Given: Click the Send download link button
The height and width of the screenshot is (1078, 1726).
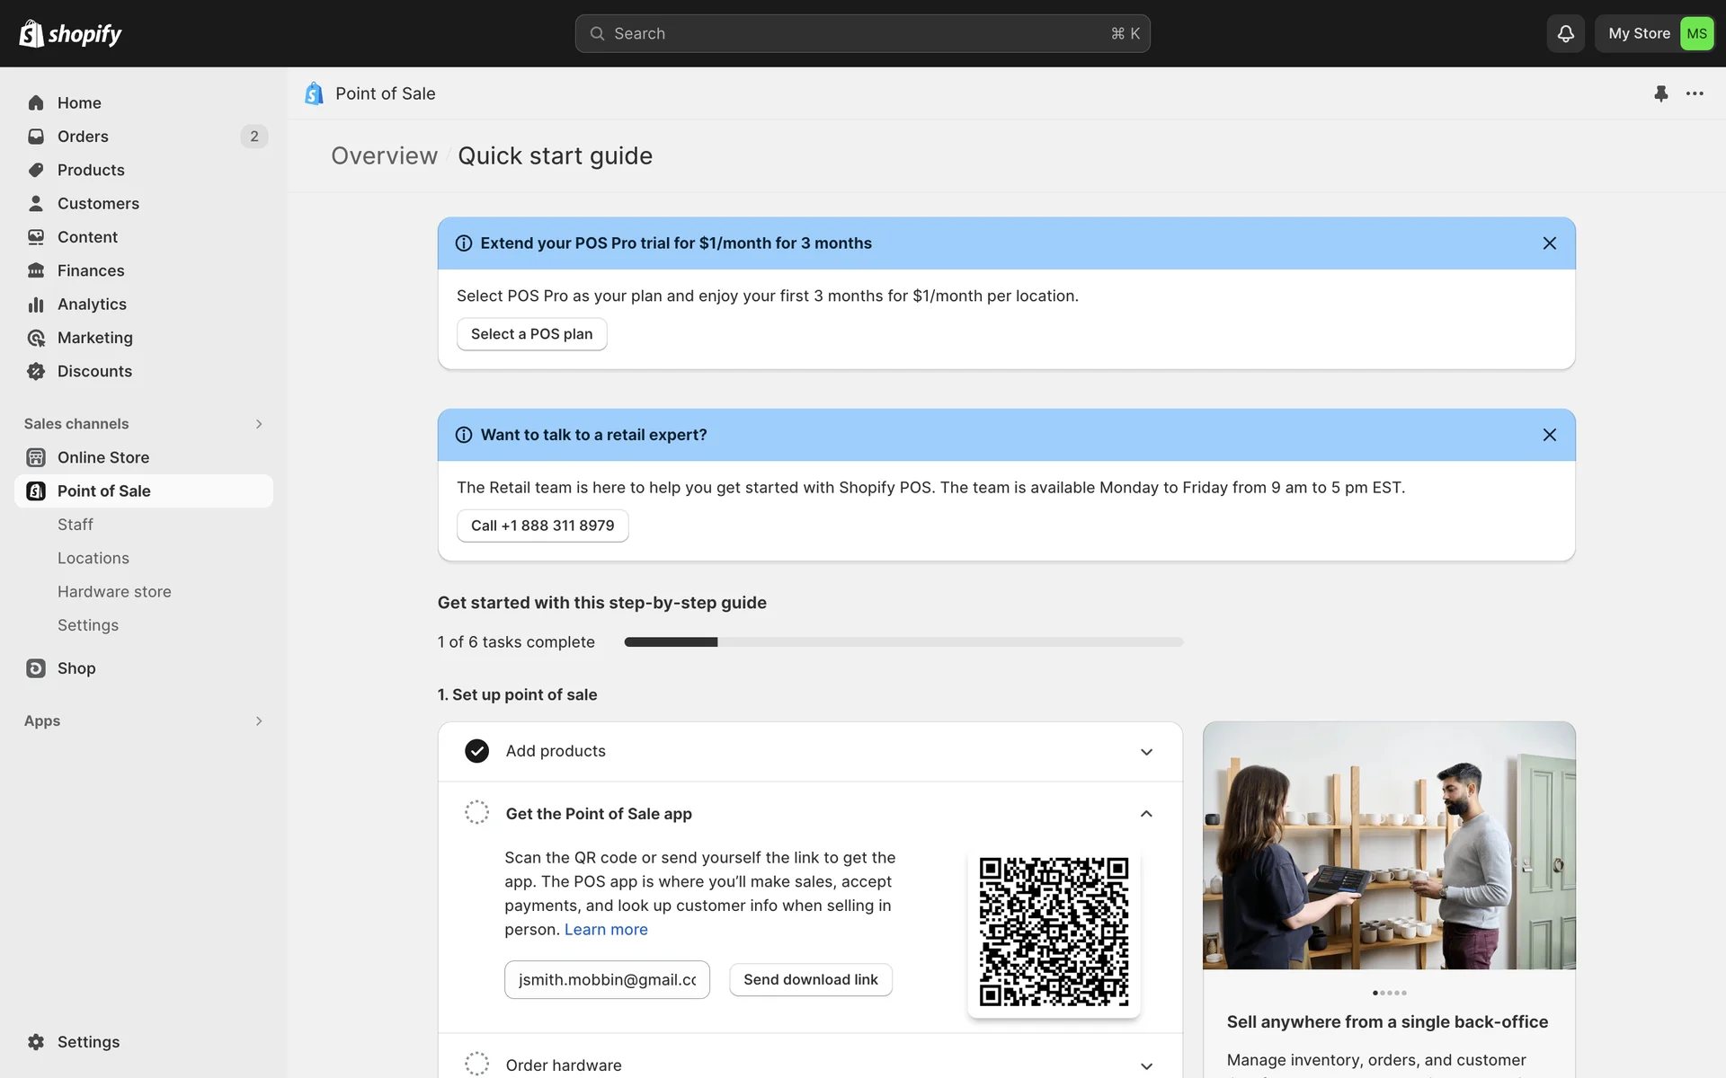Looking at the screenshot, I should [810, 979].
